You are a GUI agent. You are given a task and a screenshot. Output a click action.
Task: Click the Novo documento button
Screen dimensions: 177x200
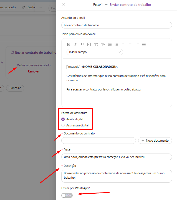155,141
